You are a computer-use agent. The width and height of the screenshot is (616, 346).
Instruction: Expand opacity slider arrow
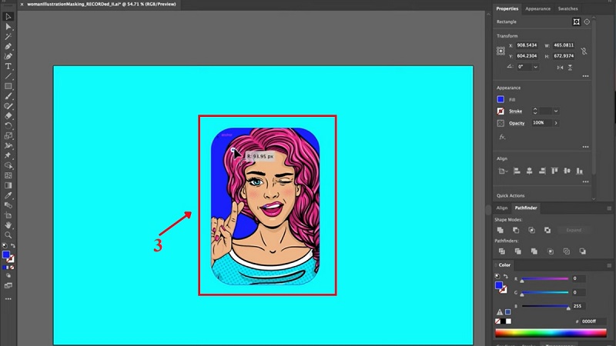(556, 123)
